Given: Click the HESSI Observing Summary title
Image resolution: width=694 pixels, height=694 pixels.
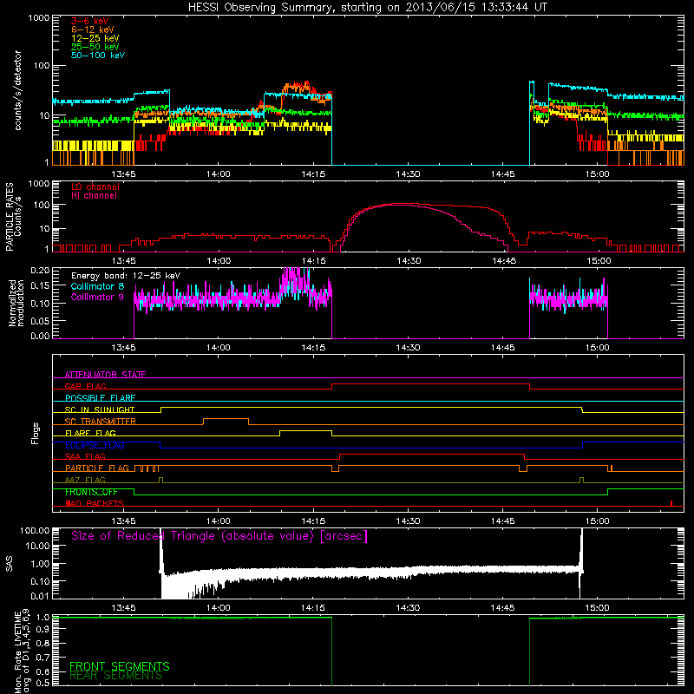Looking at the screenshot, I should tap(367, 8).
